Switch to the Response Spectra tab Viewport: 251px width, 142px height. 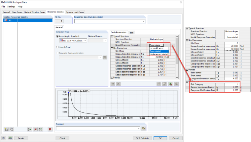coord(55,12)
